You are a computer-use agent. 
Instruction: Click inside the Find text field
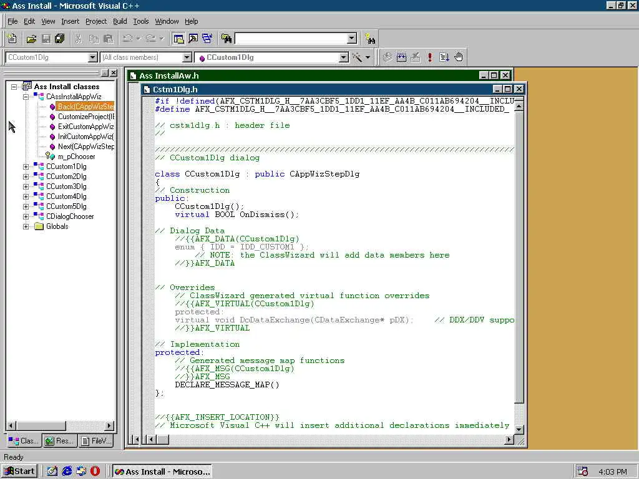pos(291,39)
